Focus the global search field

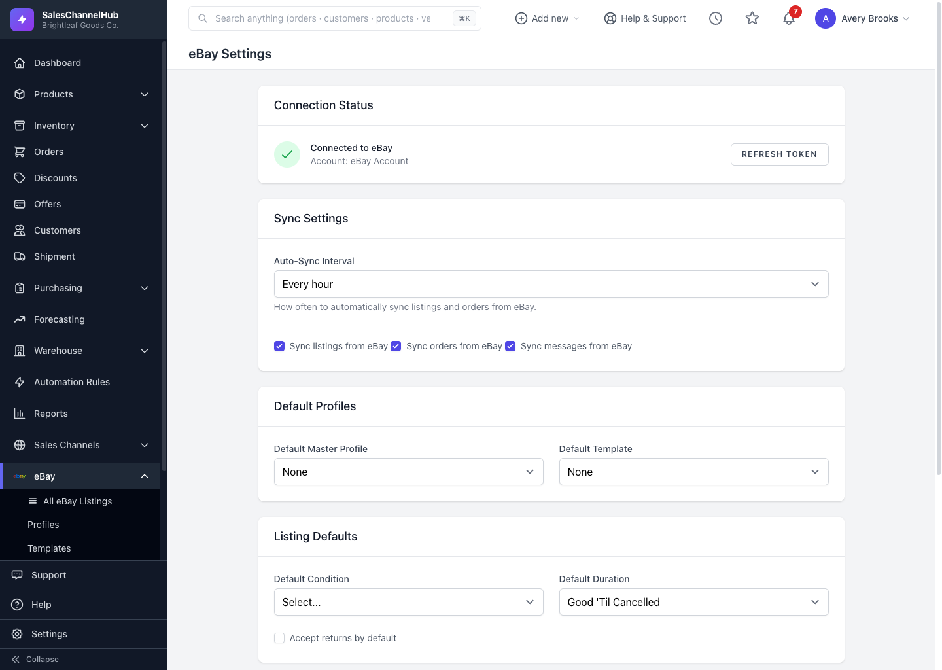pyautogui.click(x=335, y=18)
